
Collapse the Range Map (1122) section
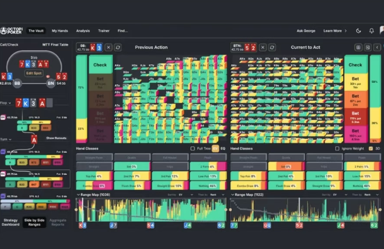(x=233, y=195)
